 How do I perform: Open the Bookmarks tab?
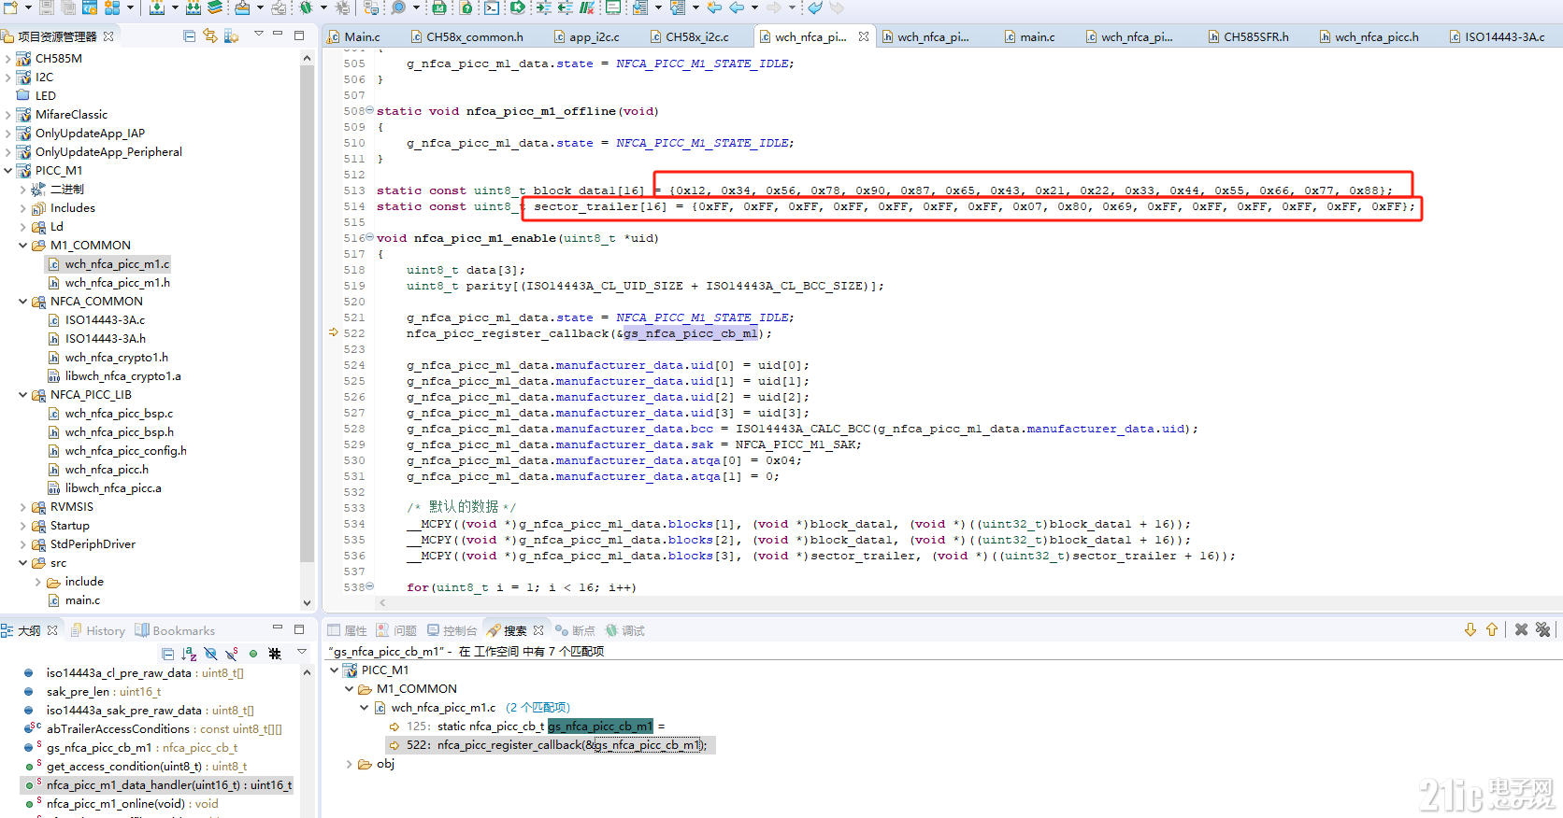click(175, 630)
